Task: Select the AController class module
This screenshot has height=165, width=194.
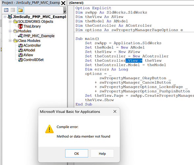Action: point(32,45)
